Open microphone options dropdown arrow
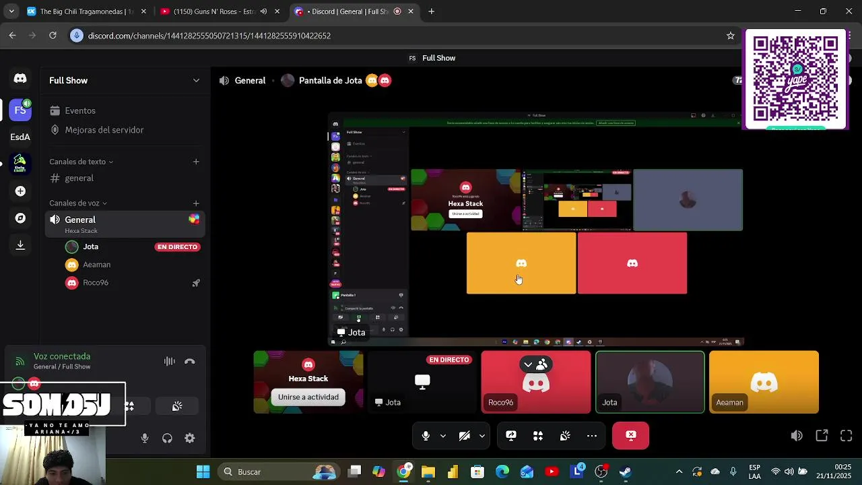Image resolution: width=862 pixels, height=485 pixels. (x=442, y=436)
